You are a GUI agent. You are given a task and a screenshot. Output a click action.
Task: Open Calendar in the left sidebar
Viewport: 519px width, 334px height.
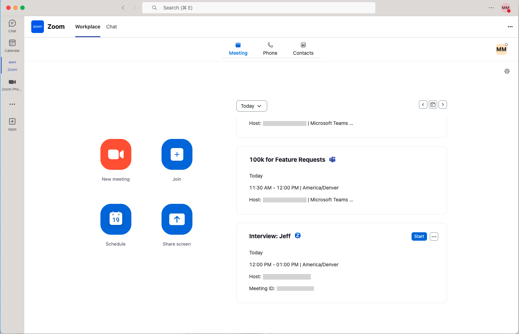coord(12,46)
